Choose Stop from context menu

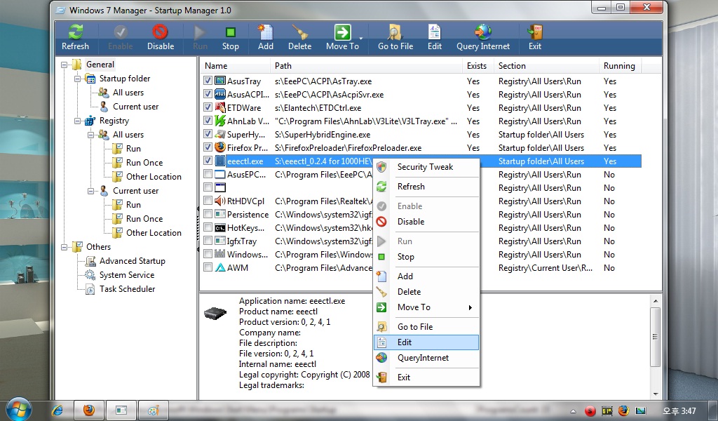coord(427,257)
